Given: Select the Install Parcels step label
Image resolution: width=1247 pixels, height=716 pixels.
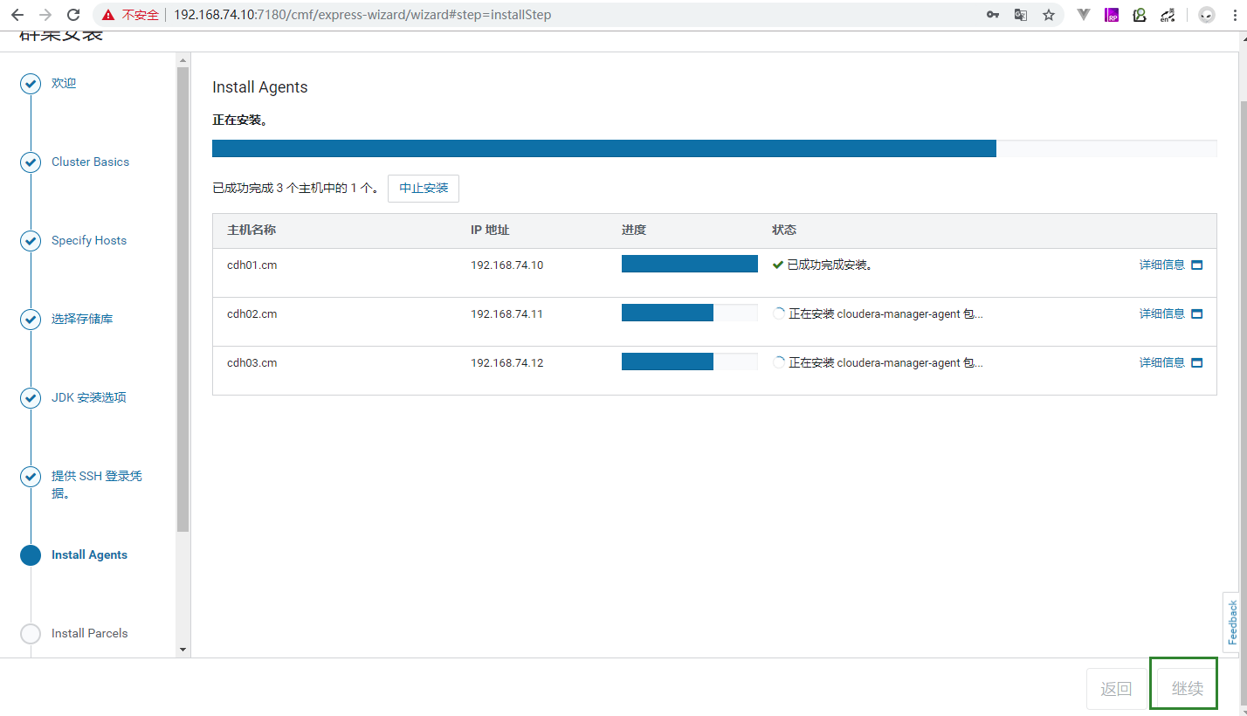Looking at the screenshot, I should pos(89,633).
